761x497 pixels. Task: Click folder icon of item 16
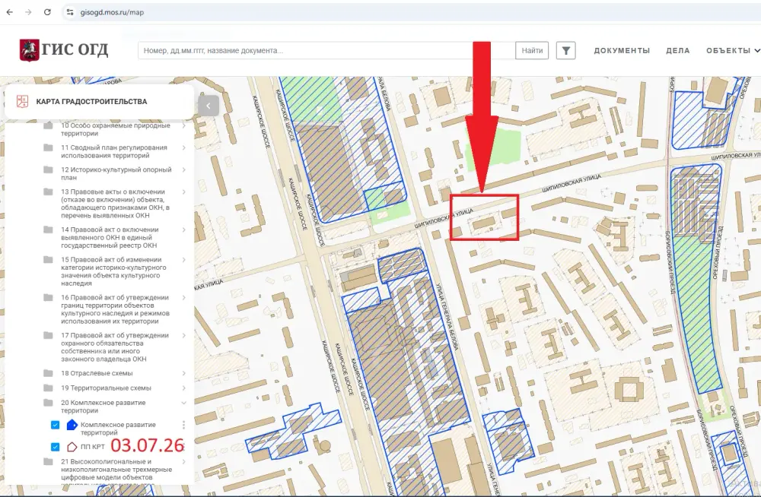coord(48,298)
